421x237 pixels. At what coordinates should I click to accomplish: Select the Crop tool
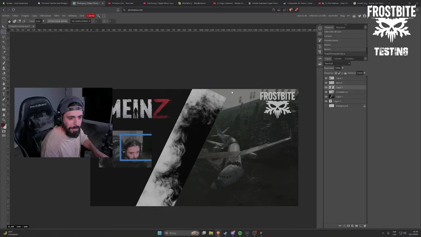[4, 47]
